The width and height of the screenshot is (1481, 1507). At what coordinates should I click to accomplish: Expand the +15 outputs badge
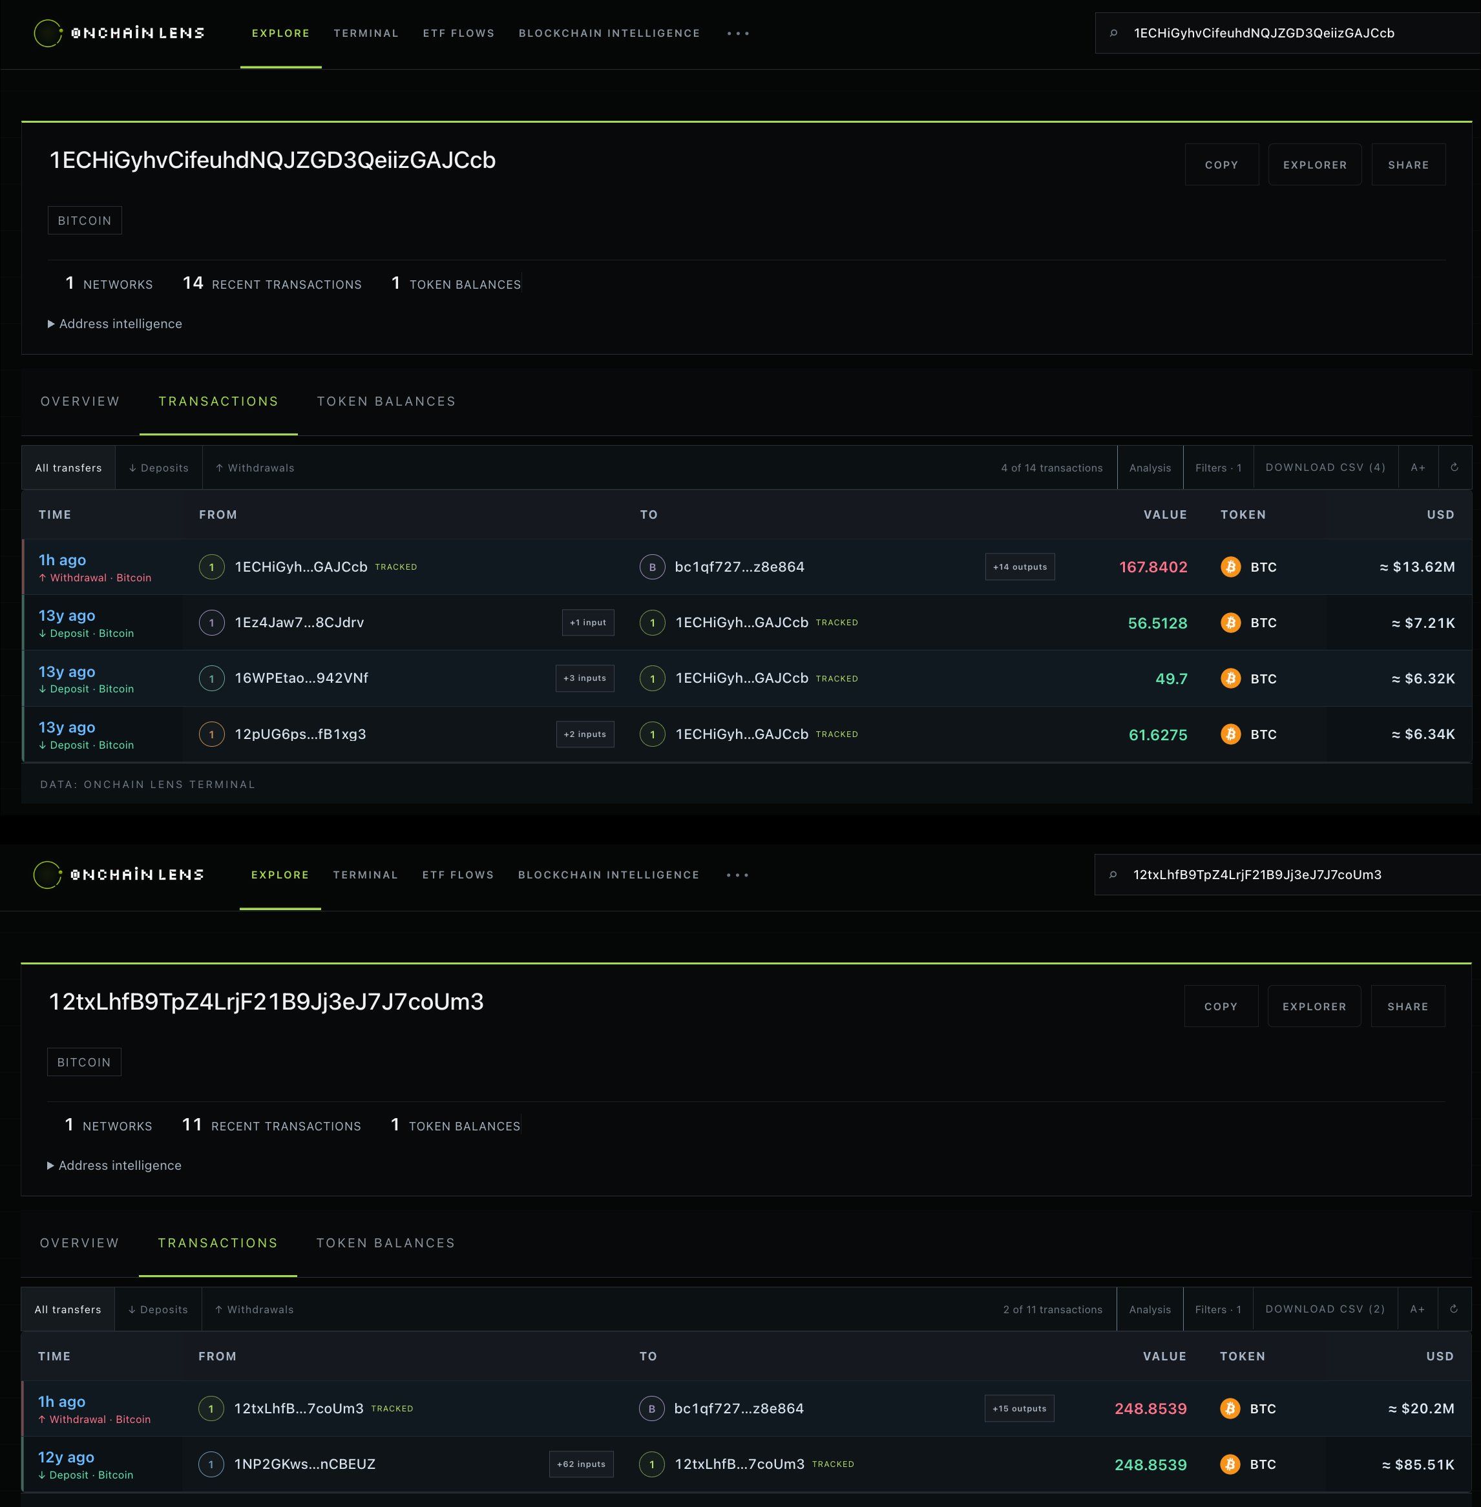pos(1019,1408)
